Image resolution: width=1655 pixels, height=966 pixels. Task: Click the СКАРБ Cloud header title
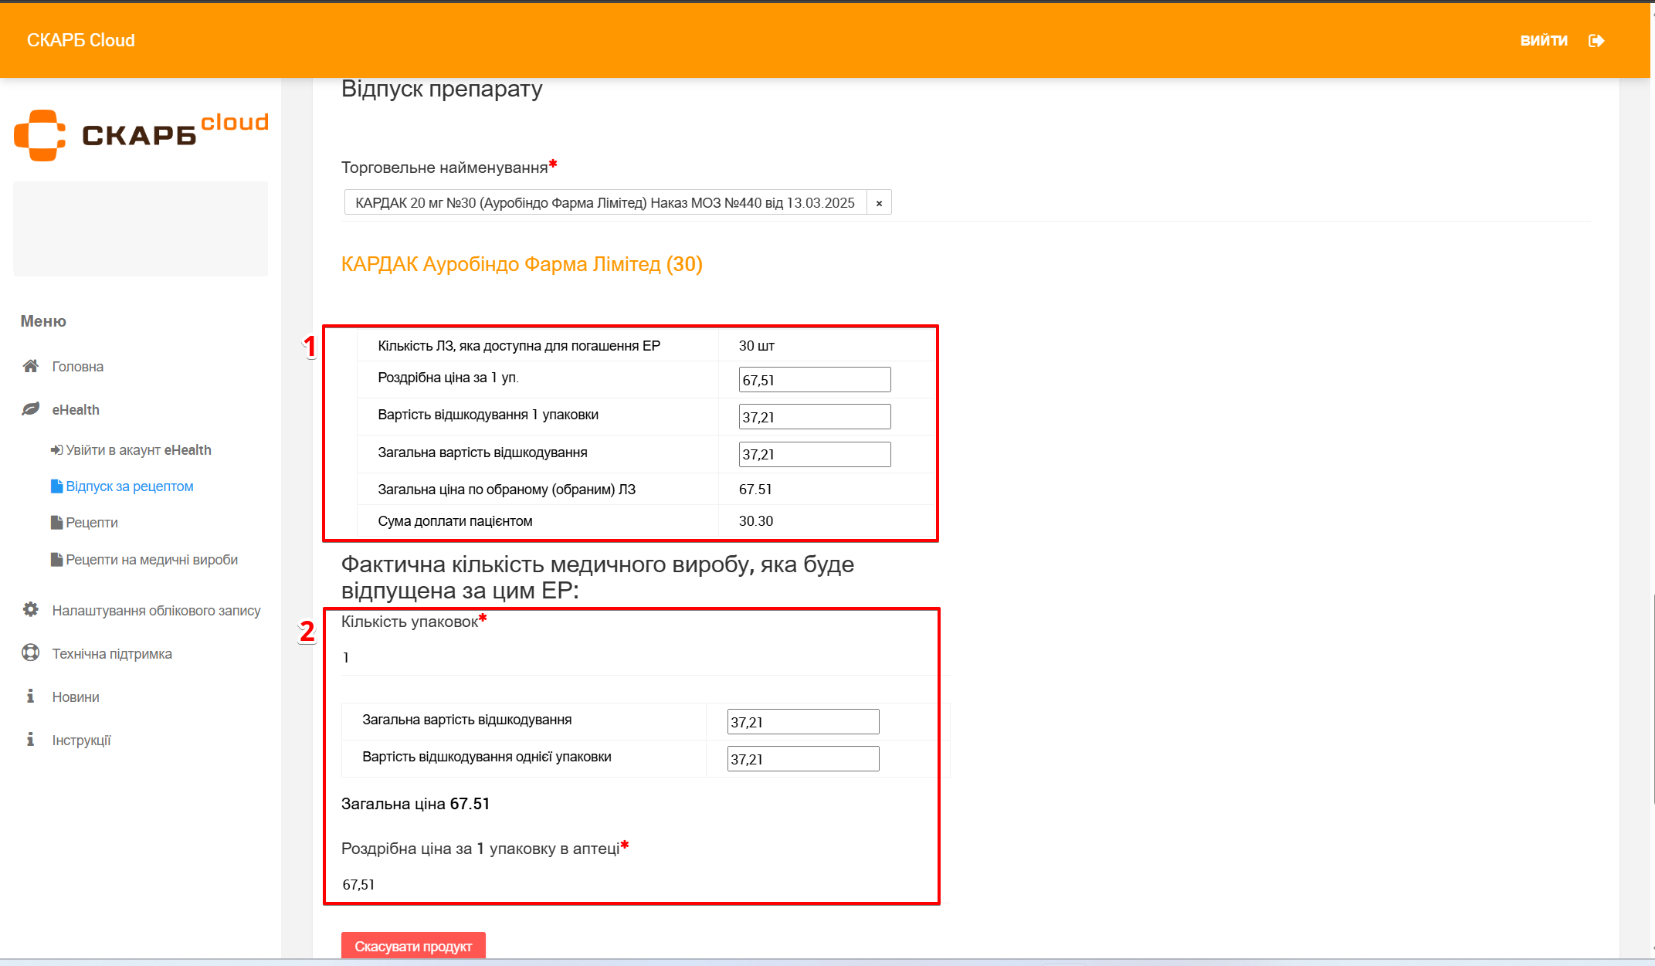(x=81, y=40)
